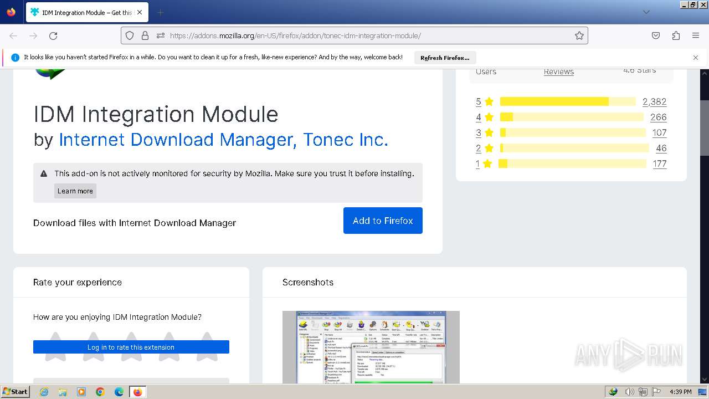The image size is (709, 399).
Task: Bookmark this page with the star icon
Action: [x=579, y=35]
